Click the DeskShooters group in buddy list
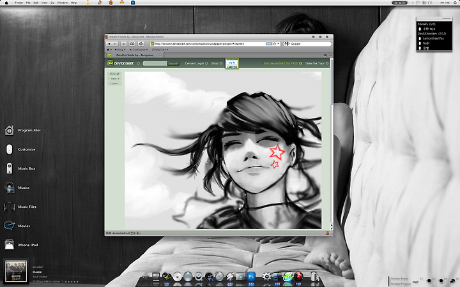 click(432, 33)
